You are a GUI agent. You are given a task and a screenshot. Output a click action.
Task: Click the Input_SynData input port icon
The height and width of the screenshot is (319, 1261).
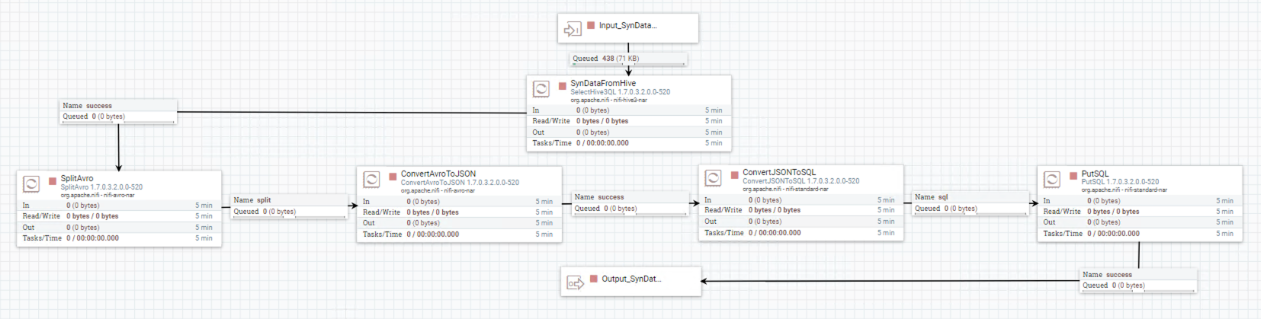coord(572,29)
